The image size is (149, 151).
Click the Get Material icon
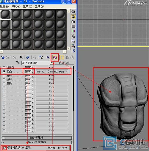(x=3, y=57)
